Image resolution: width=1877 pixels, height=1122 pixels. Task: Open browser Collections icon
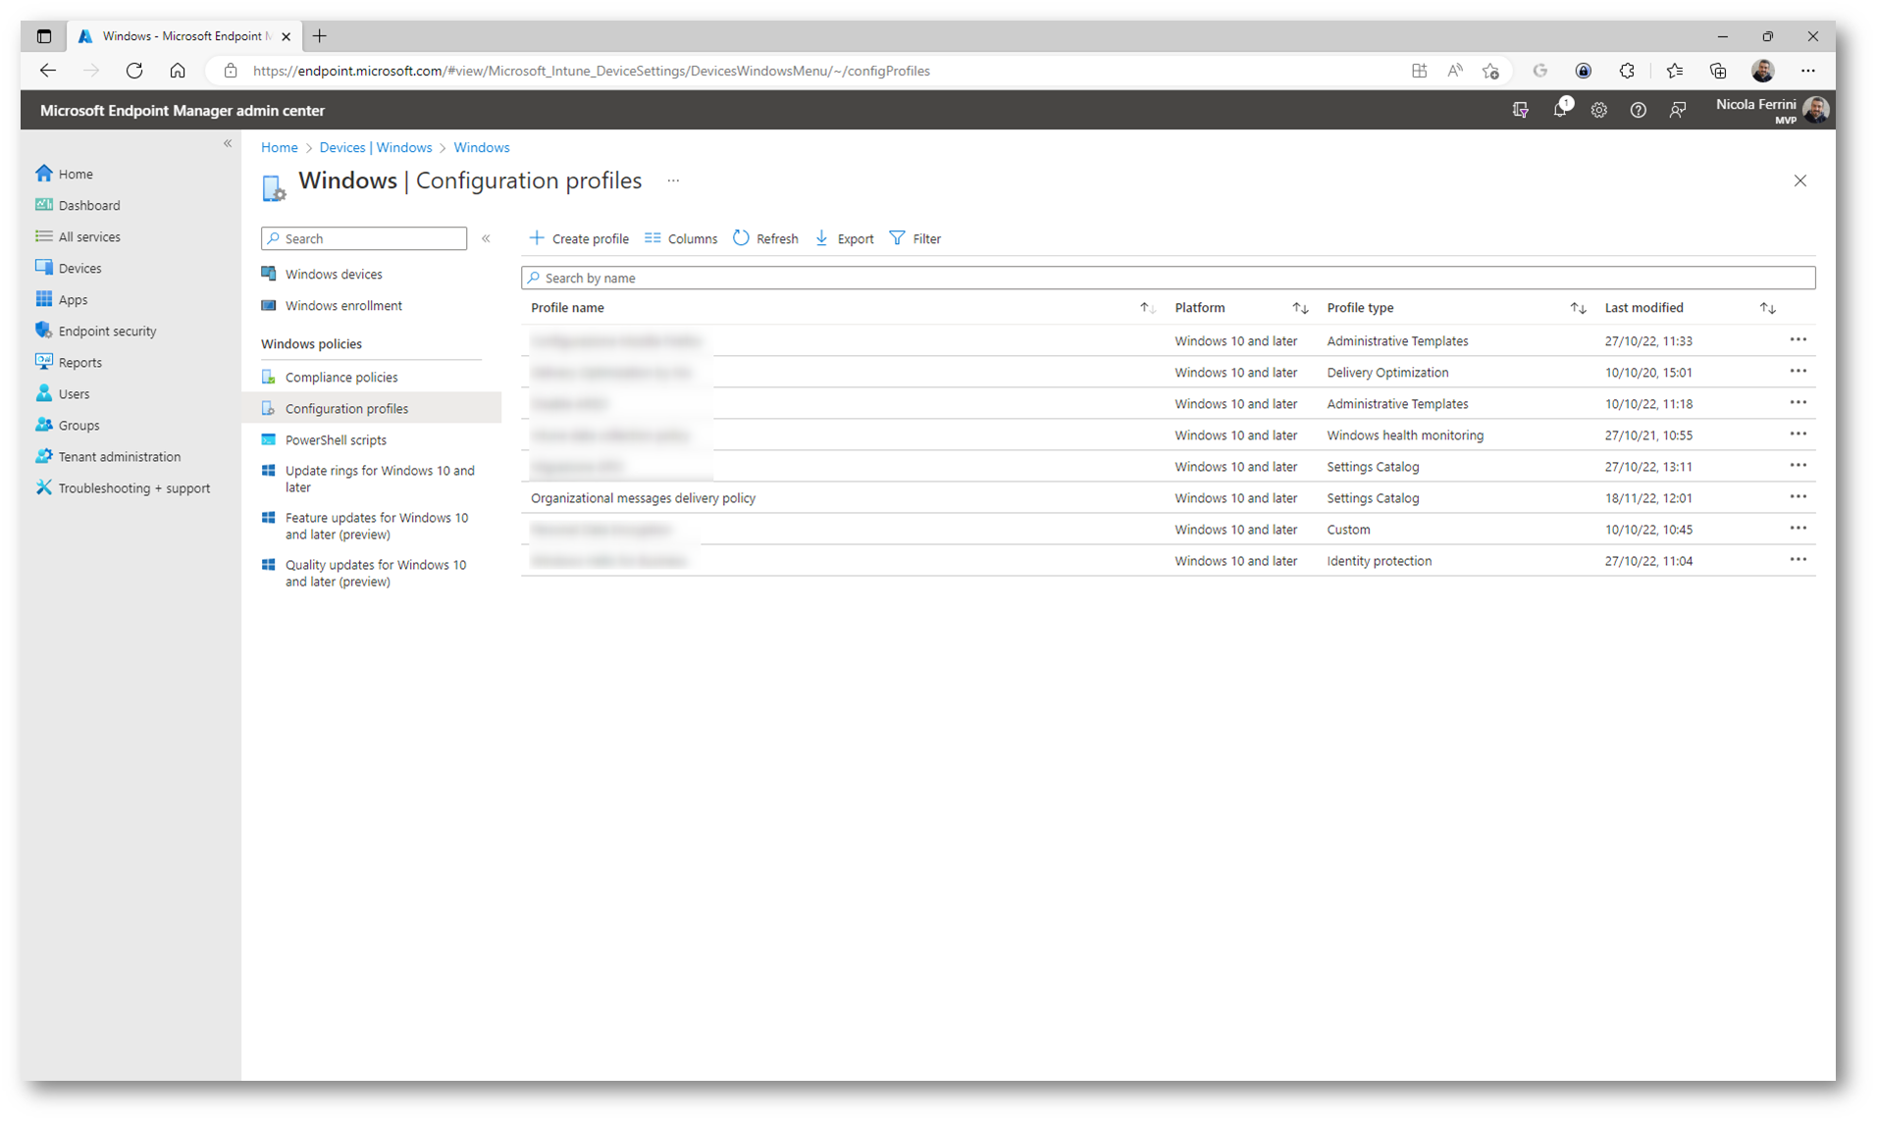click(x=1717, y=71)
